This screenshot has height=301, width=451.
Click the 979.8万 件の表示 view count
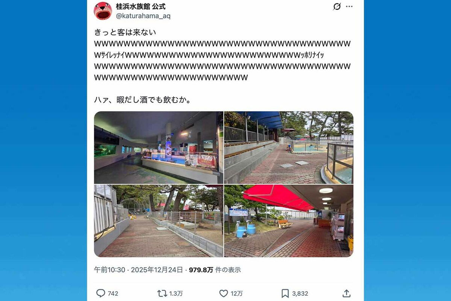click(215, 270)
